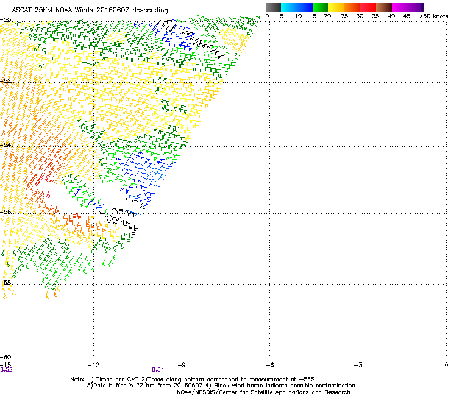451x396 pixels.
Task: Click the brown 35-40 knots legend swatch
Action: point(384,7)
